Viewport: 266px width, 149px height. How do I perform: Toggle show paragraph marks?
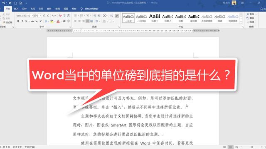point(117,16)
